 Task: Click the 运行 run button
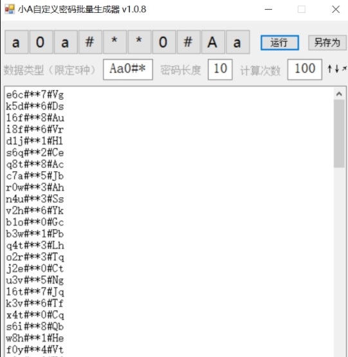280,42
